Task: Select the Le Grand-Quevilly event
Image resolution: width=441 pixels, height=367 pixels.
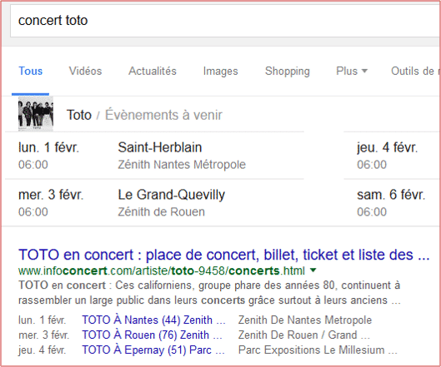Action: coord(154,202)
